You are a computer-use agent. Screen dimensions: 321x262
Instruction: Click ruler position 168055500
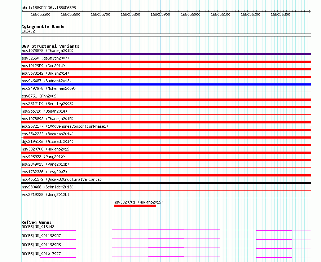40,14
